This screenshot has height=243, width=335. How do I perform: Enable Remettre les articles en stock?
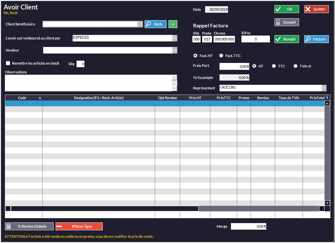8,63
